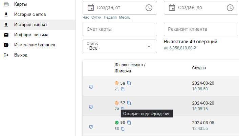The width and height of the screenshot is (239, 136).
Task: Click calendar icon in 'Создан, от' field
Action: coord(90,7)
